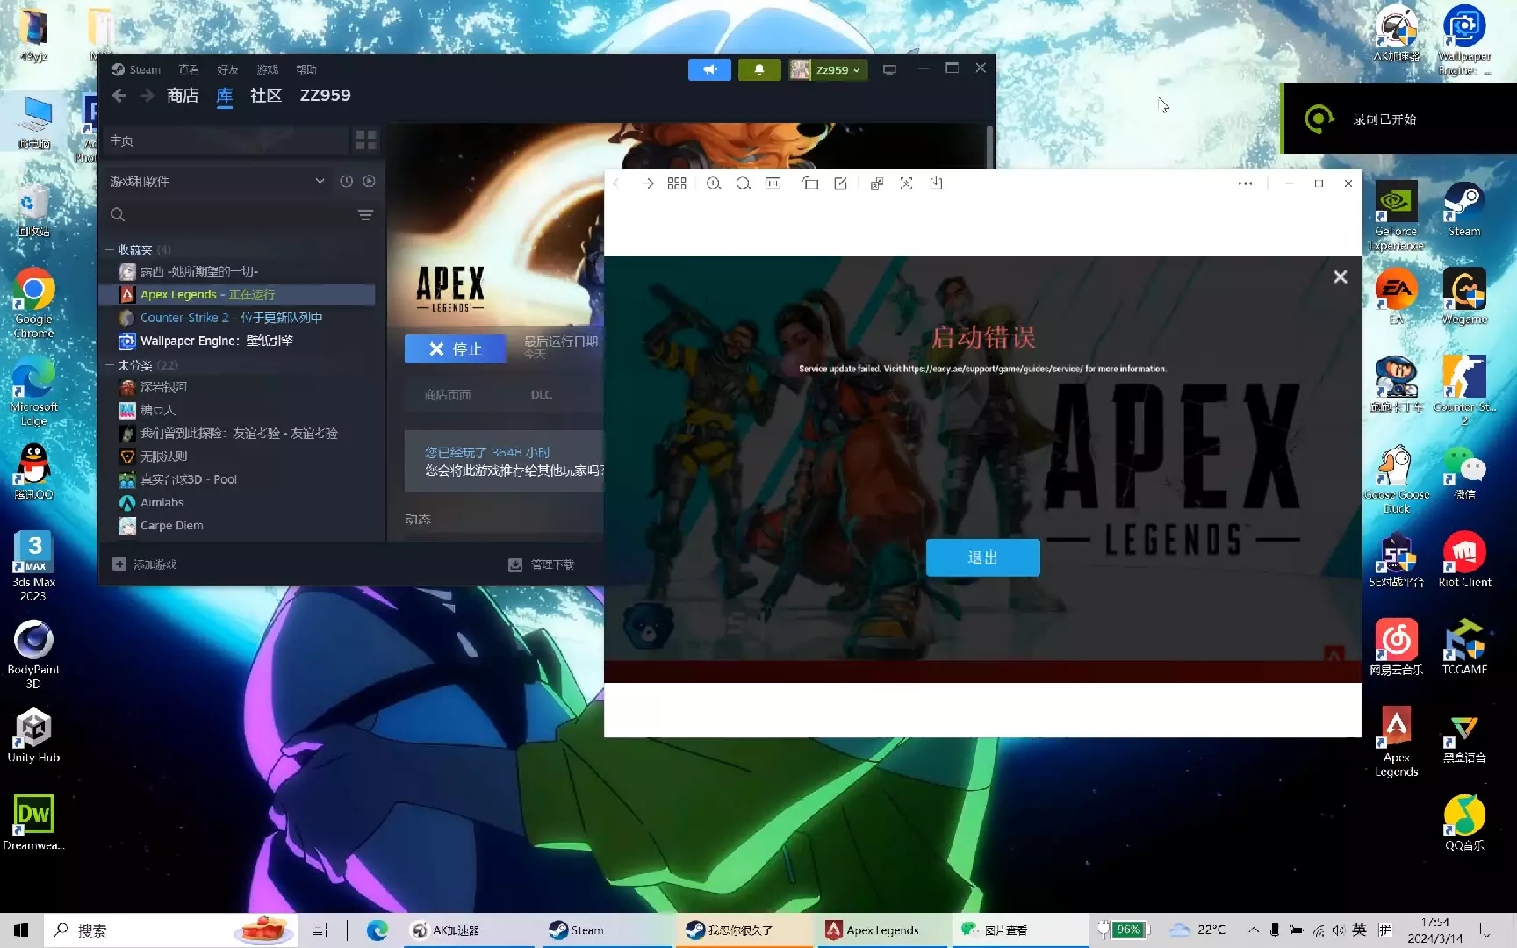This screenshot has width=1517, height=948.
Task: Click 退出 in the startup error dialog
Action: tap(982, 557)
